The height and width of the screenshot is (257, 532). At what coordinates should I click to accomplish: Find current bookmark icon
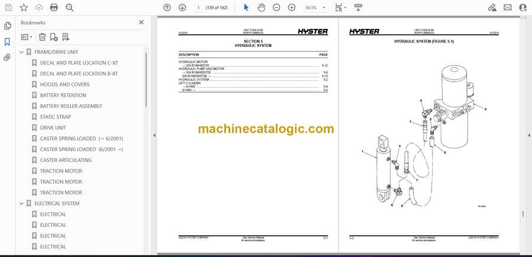click(66, 37)
